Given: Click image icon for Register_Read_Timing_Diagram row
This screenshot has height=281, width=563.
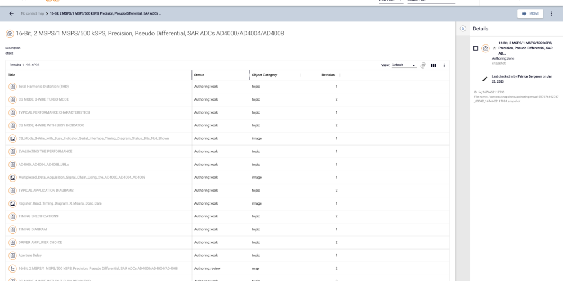Looking at the screenshot, I should point(12,203).
